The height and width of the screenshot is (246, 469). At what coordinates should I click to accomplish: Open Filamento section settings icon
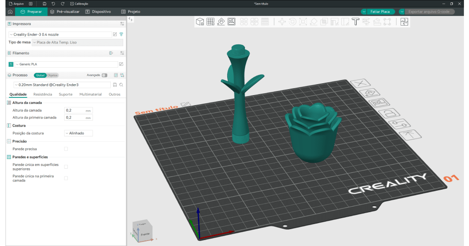click(122, 53)
